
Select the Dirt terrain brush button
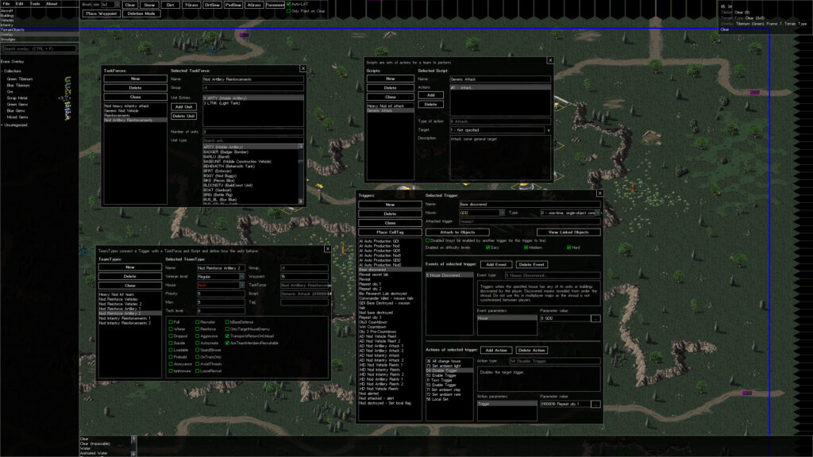(x=170, y=5)
